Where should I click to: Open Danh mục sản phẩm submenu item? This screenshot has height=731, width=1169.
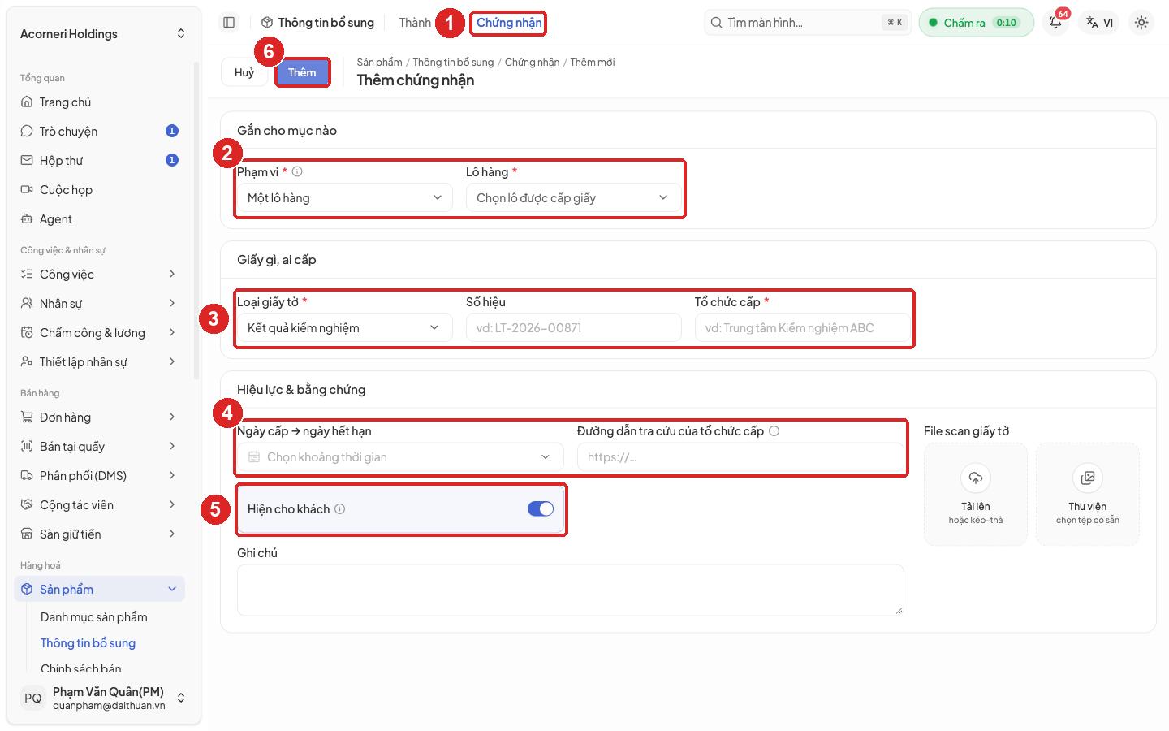click(x=94, y=617)
